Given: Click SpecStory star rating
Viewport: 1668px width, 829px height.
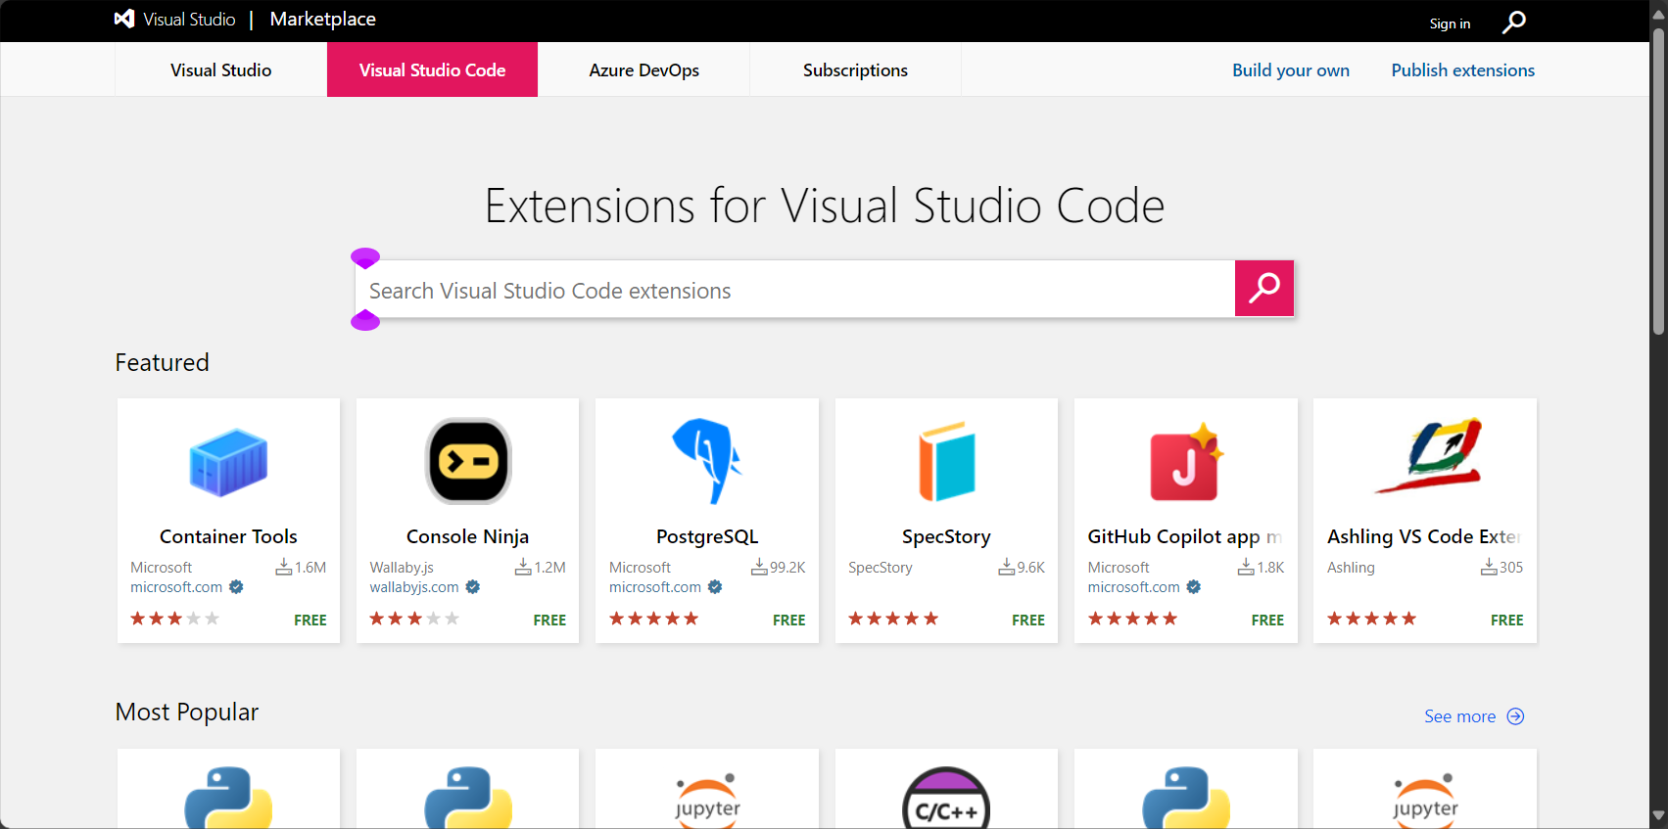Looking at the screenshot, I should click(892, 619).
